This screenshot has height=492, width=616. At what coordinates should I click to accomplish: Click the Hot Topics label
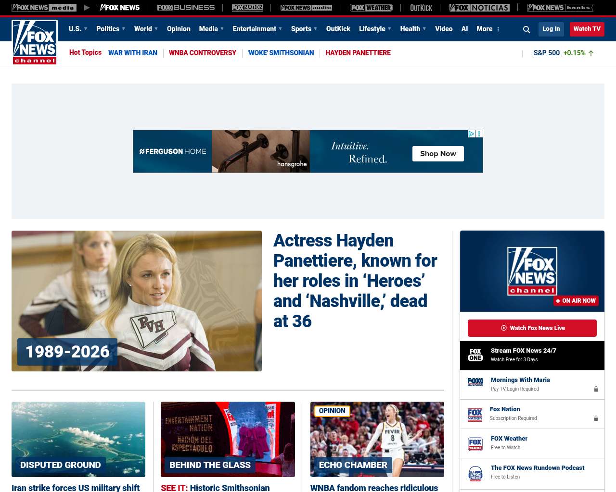(x=85, y=52)
